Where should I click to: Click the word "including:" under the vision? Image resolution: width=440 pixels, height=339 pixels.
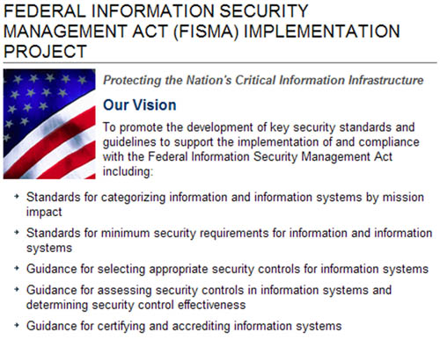pyautogui.click(x=128, y=171)
